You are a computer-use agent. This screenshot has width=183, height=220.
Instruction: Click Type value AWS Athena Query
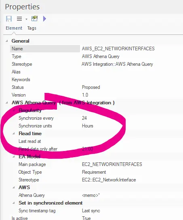click(x=101, y=56)
